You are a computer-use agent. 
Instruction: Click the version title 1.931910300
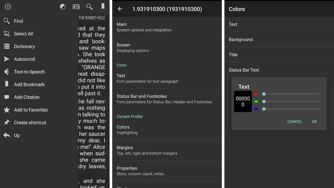pos(167,9)
